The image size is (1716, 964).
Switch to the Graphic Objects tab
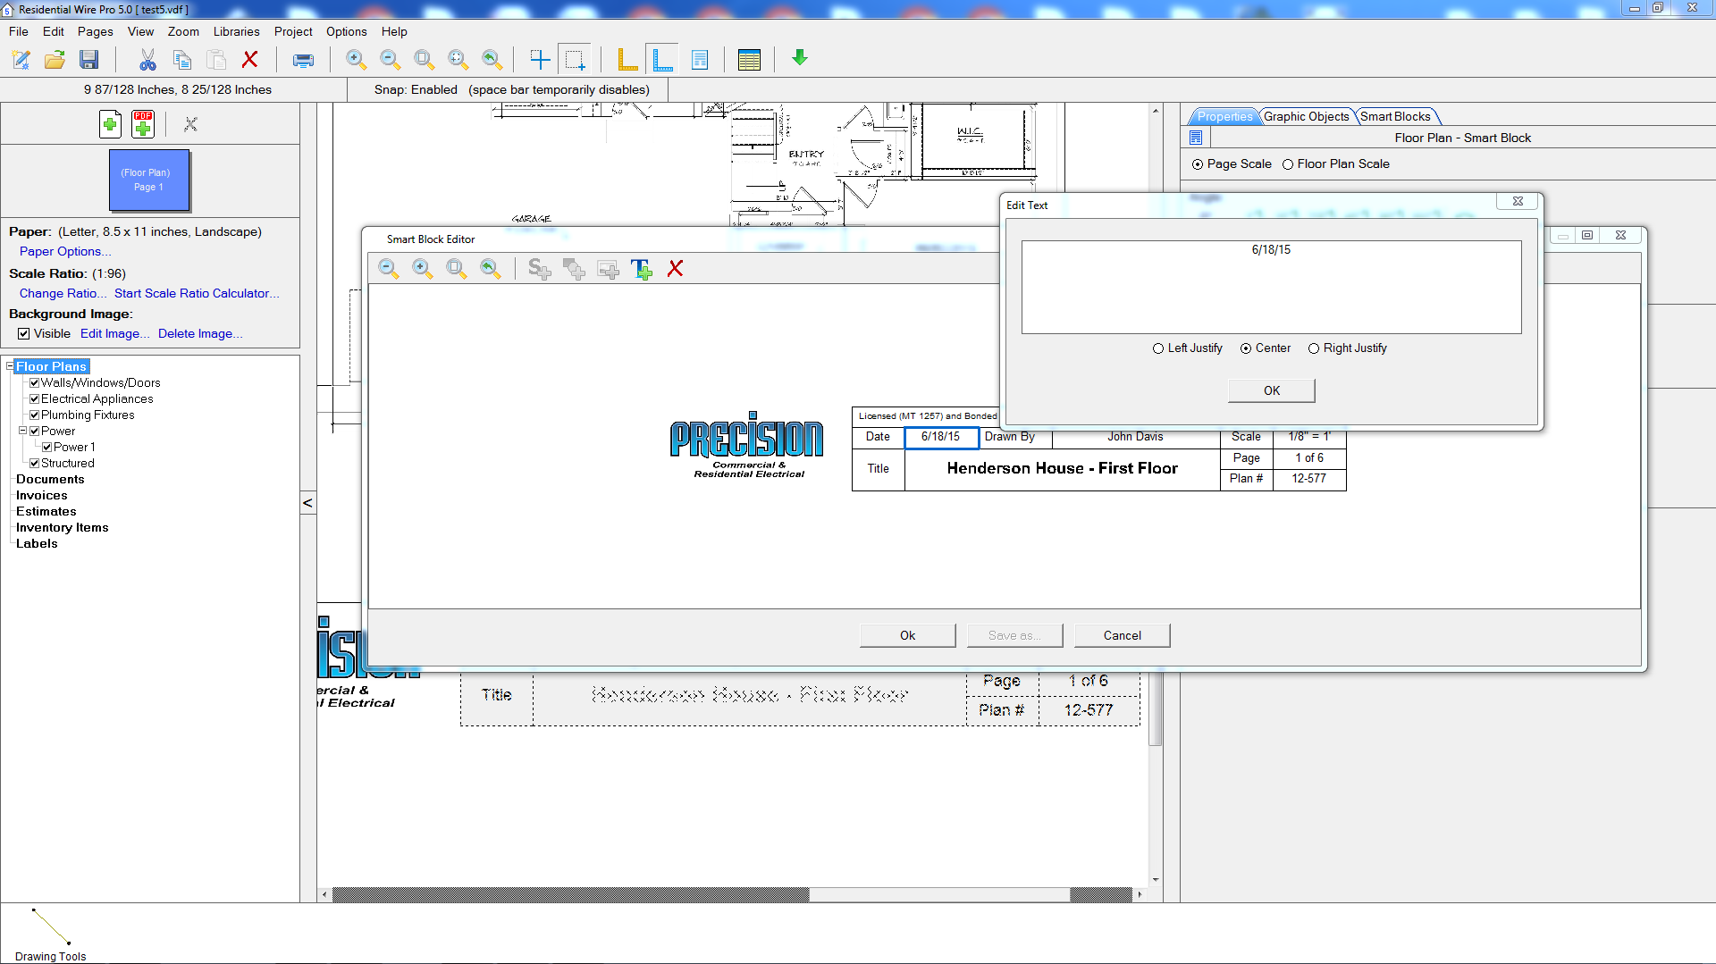[x=1306, y=116]
